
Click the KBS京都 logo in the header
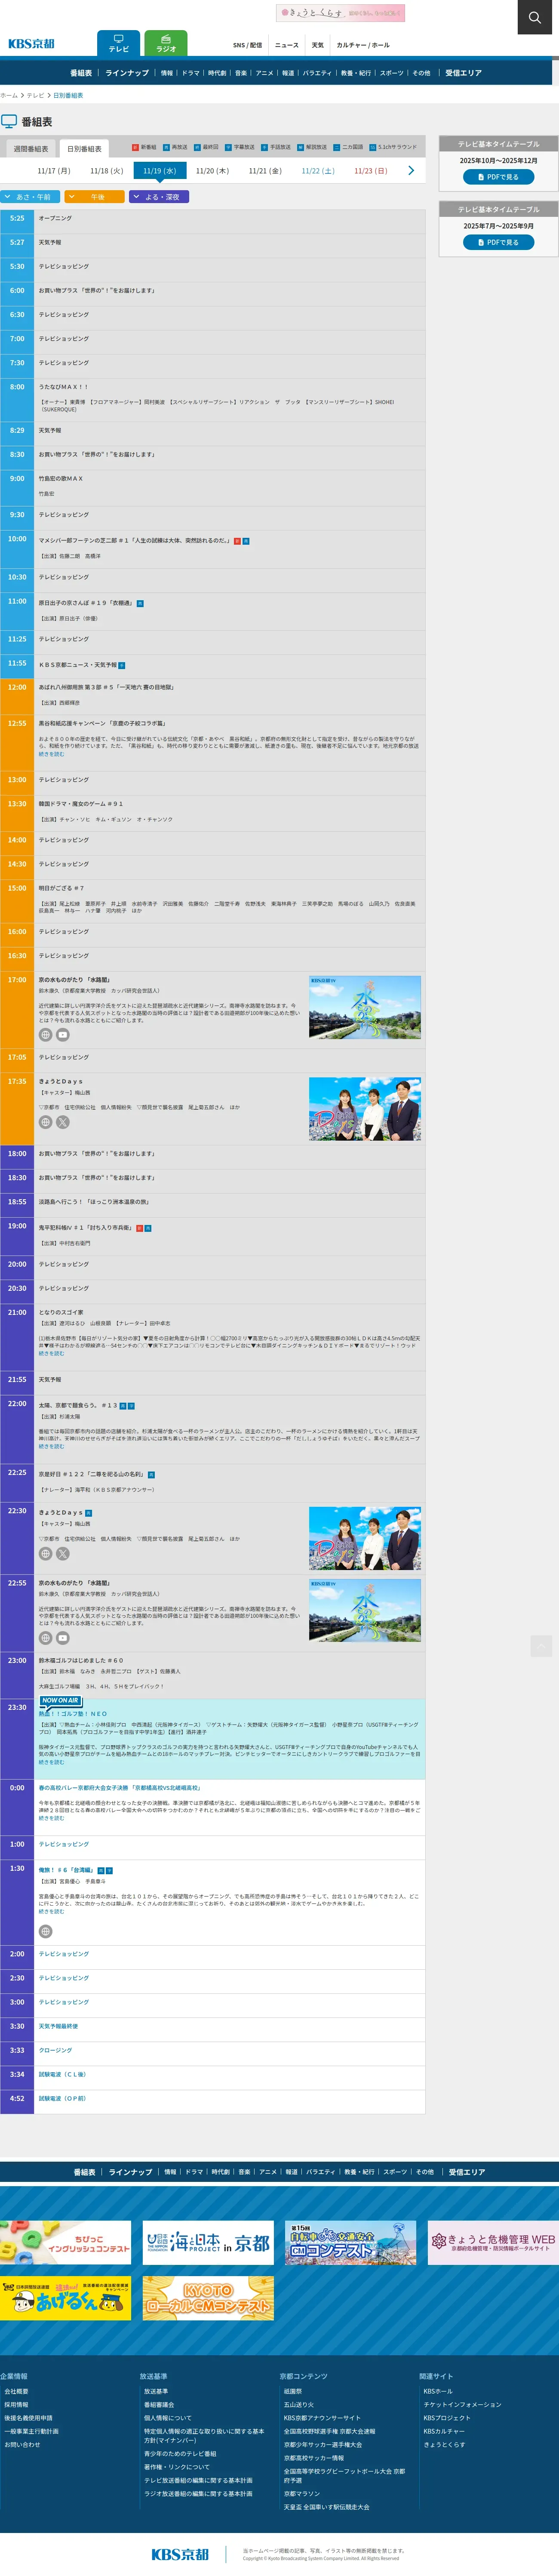coord(32,44)
